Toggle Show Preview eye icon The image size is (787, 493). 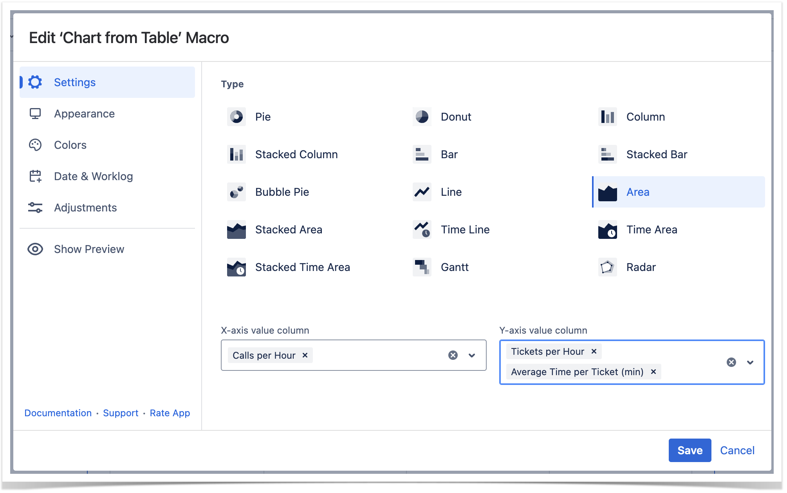pyautogui.click(x=35, y=249)
